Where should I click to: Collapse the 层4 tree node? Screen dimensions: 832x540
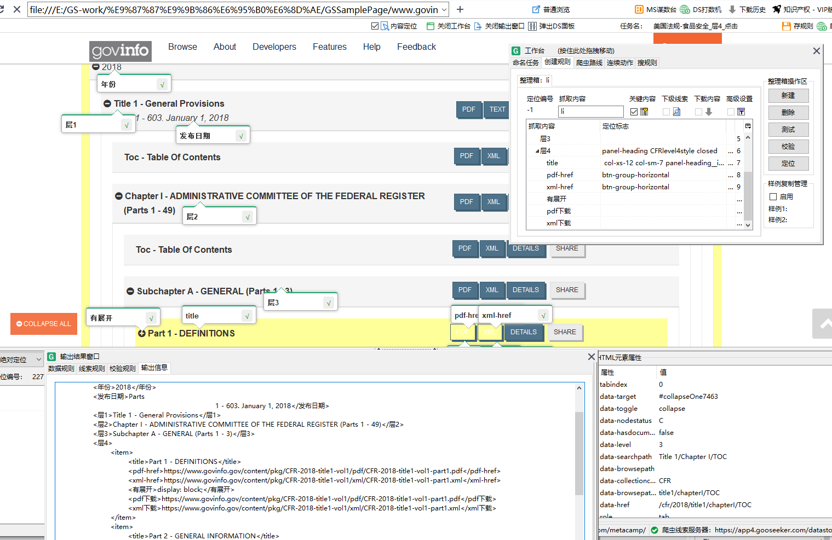click(537, 151)
